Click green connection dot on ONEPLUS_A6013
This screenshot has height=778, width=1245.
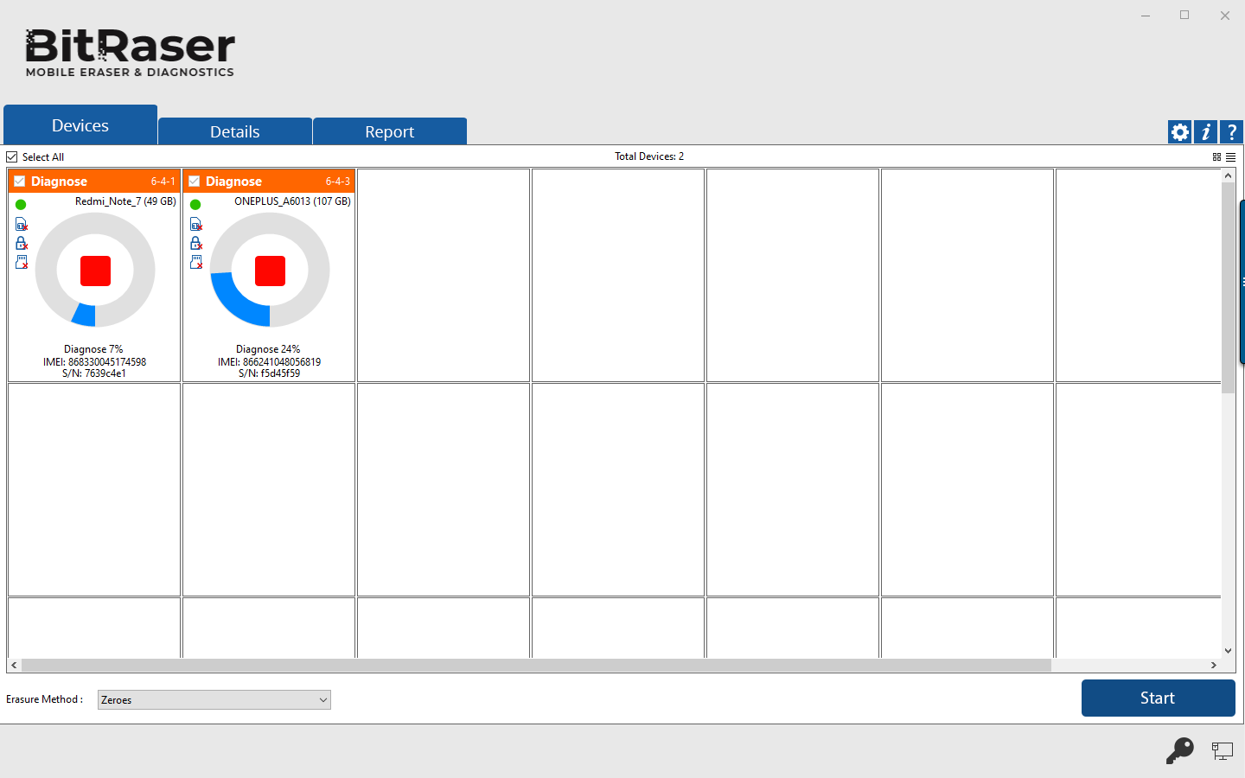(x=195, y=205)
